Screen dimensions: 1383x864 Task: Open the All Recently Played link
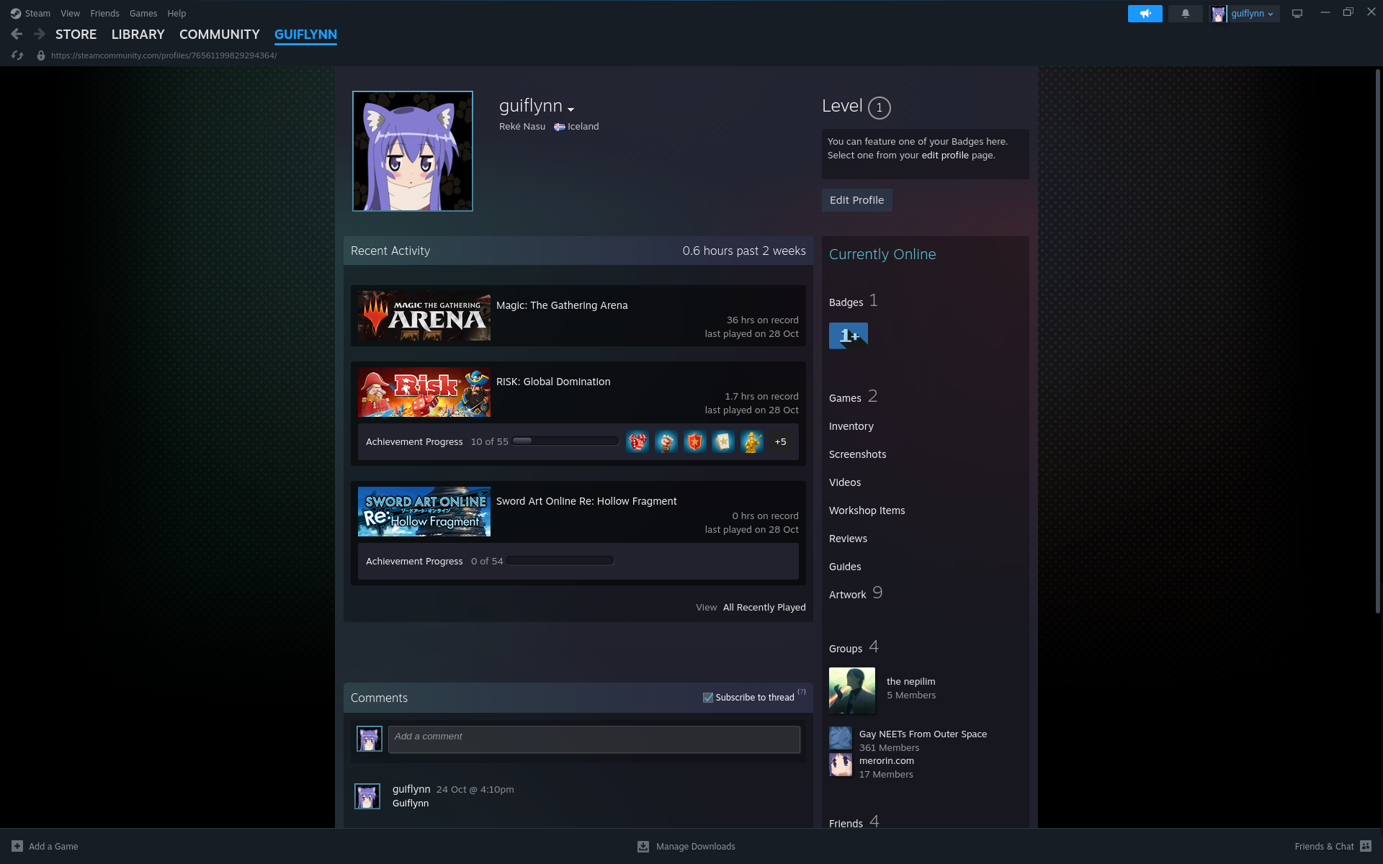tap(764, 608)
